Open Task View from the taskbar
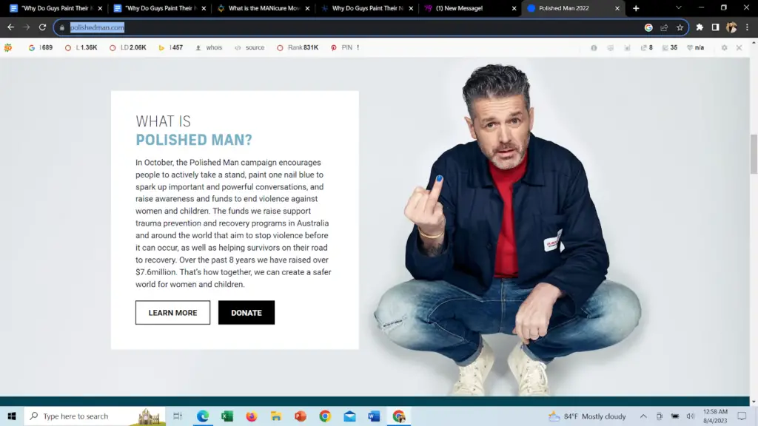The width and height of the screenshot is (758, 426). pyautogui.click(x=178, y=416)
